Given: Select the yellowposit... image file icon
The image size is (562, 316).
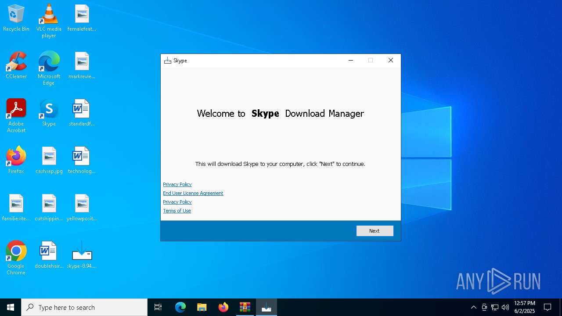Looking at the screenshot, I should tap(82, 208).
